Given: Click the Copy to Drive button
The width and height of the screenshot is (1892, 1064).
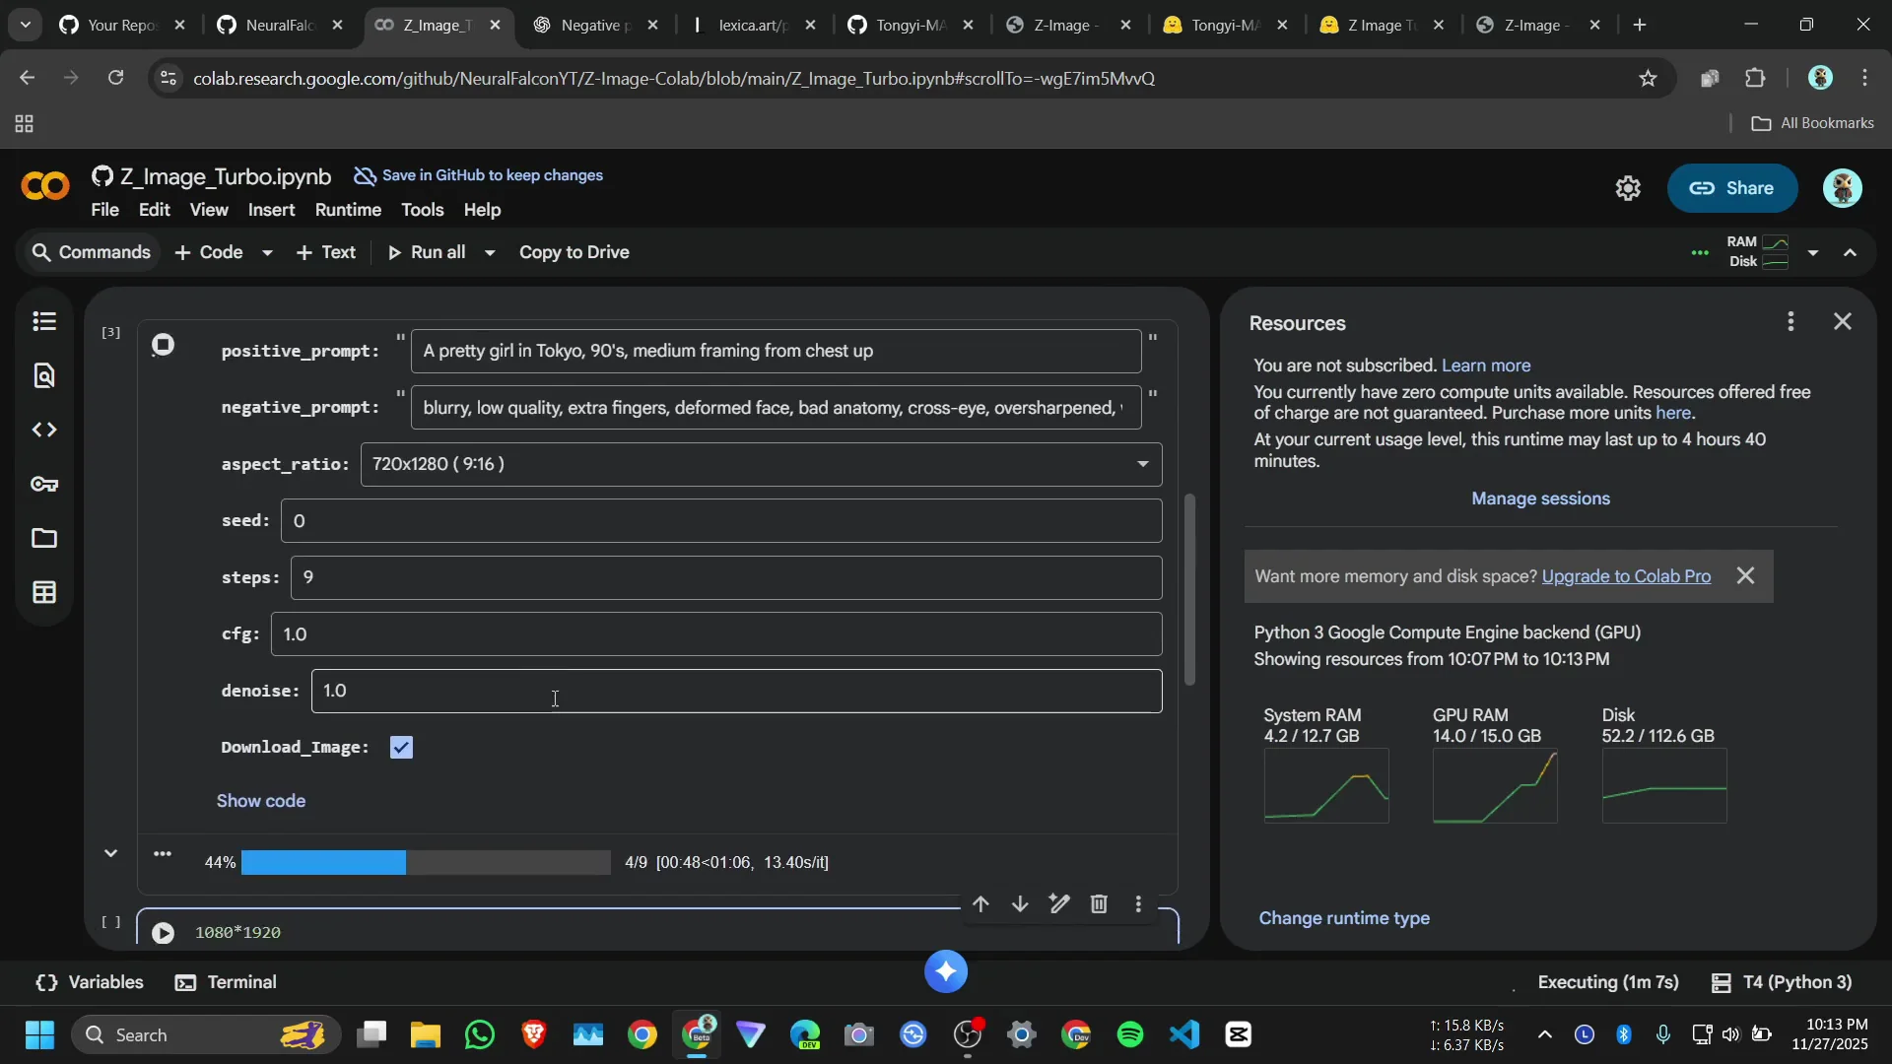Looking at the screenshot, I should click(x=574, y=252).
